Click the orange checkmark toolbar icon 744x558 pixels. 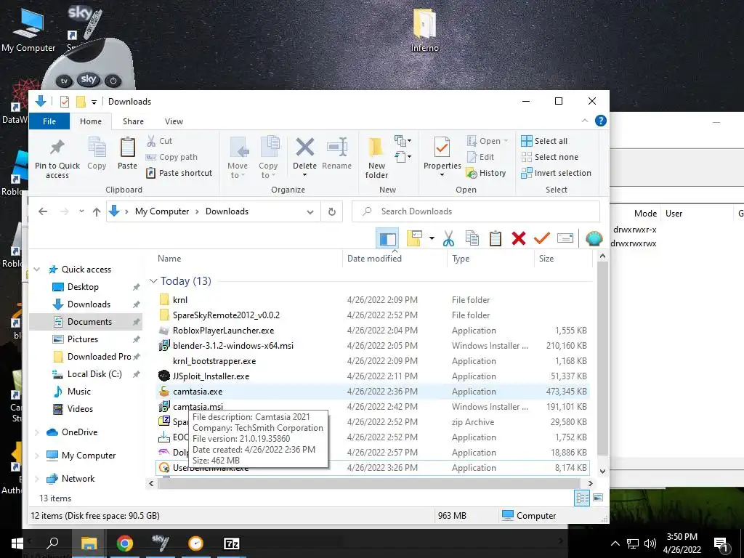click(x=542, y=238)
